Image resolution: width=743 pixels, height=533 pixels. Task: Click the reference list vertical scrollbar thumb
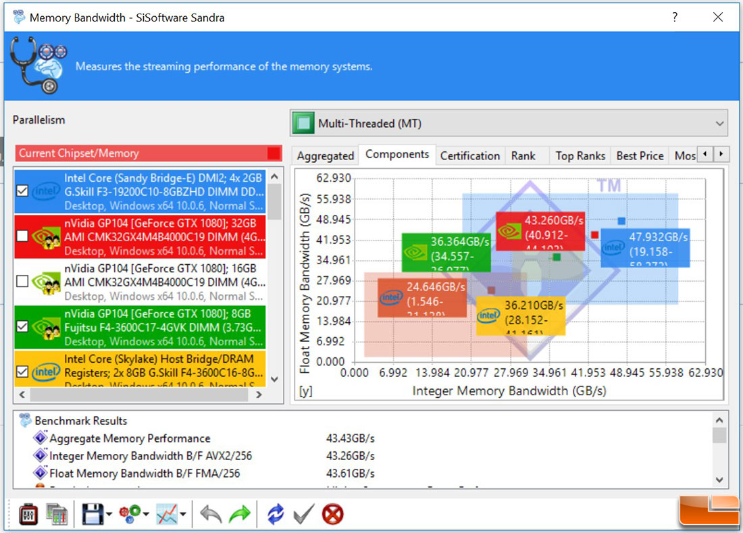click(x=274, y=201)
